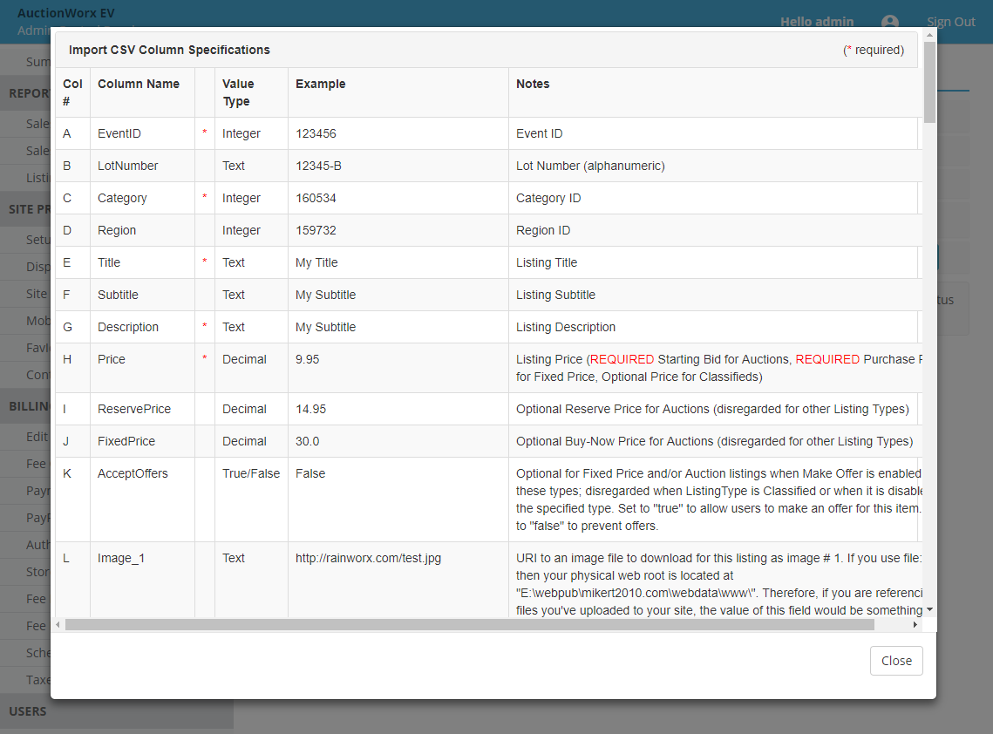Click the horizontal scrollbar right arrow
This screenshot has height=734, width=993.
(x=915, y=625)
